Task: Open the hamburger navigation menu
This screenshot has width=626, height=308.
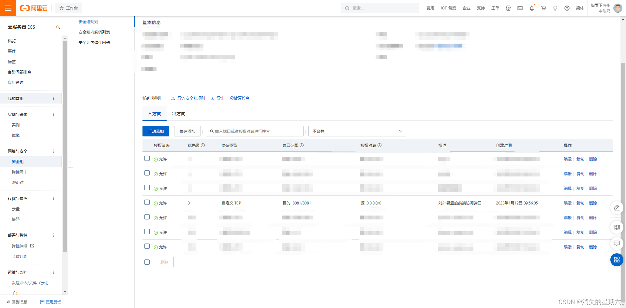Action: point(8,8)
